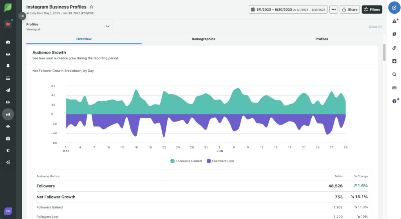
Task: Open the help question mark icon
Action: [x=394, y=101]
